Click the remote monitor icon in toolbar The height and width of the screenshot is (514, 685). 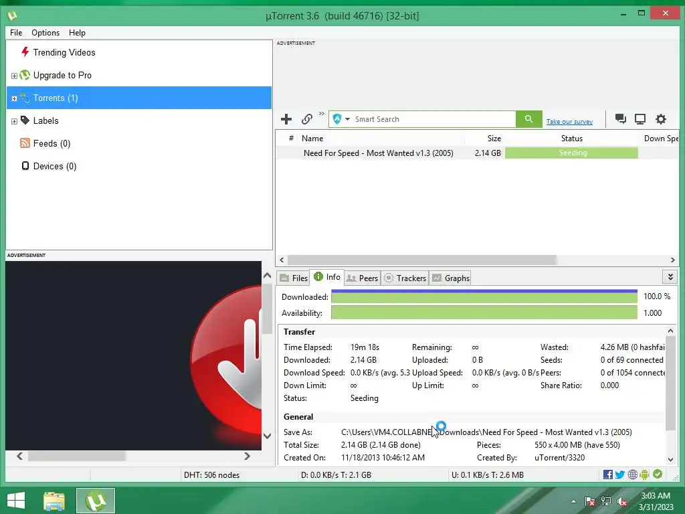tap(640, 119)
